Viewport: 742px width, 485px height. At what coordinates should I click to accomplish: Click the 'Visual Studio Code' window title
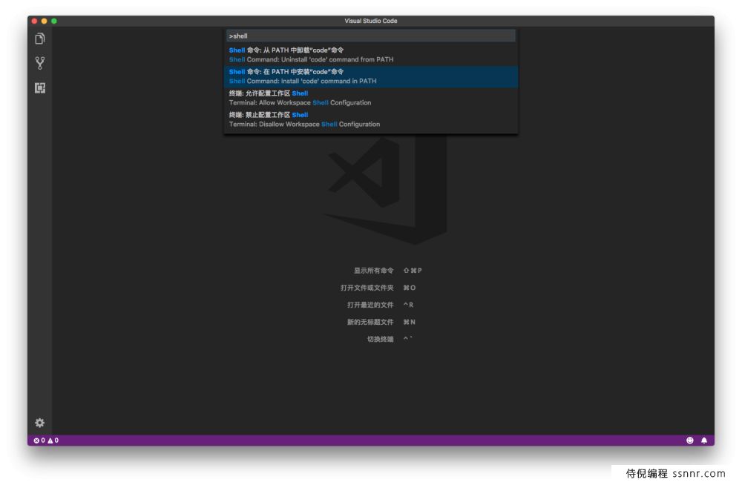[370, 21]
